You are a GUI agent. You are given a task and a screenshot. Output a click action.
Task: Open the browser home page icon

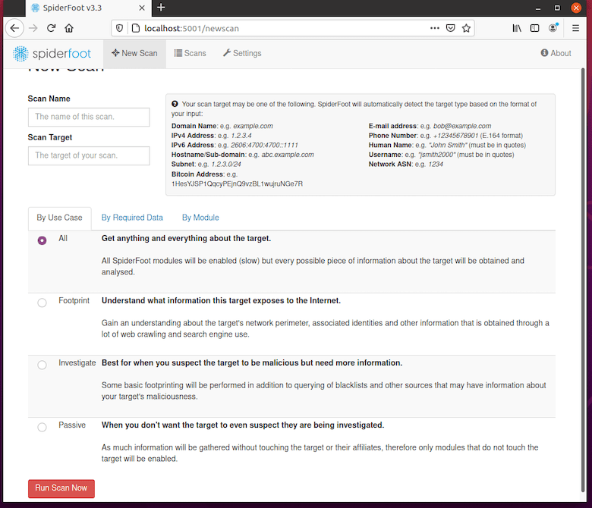click(x=69, y=28)
